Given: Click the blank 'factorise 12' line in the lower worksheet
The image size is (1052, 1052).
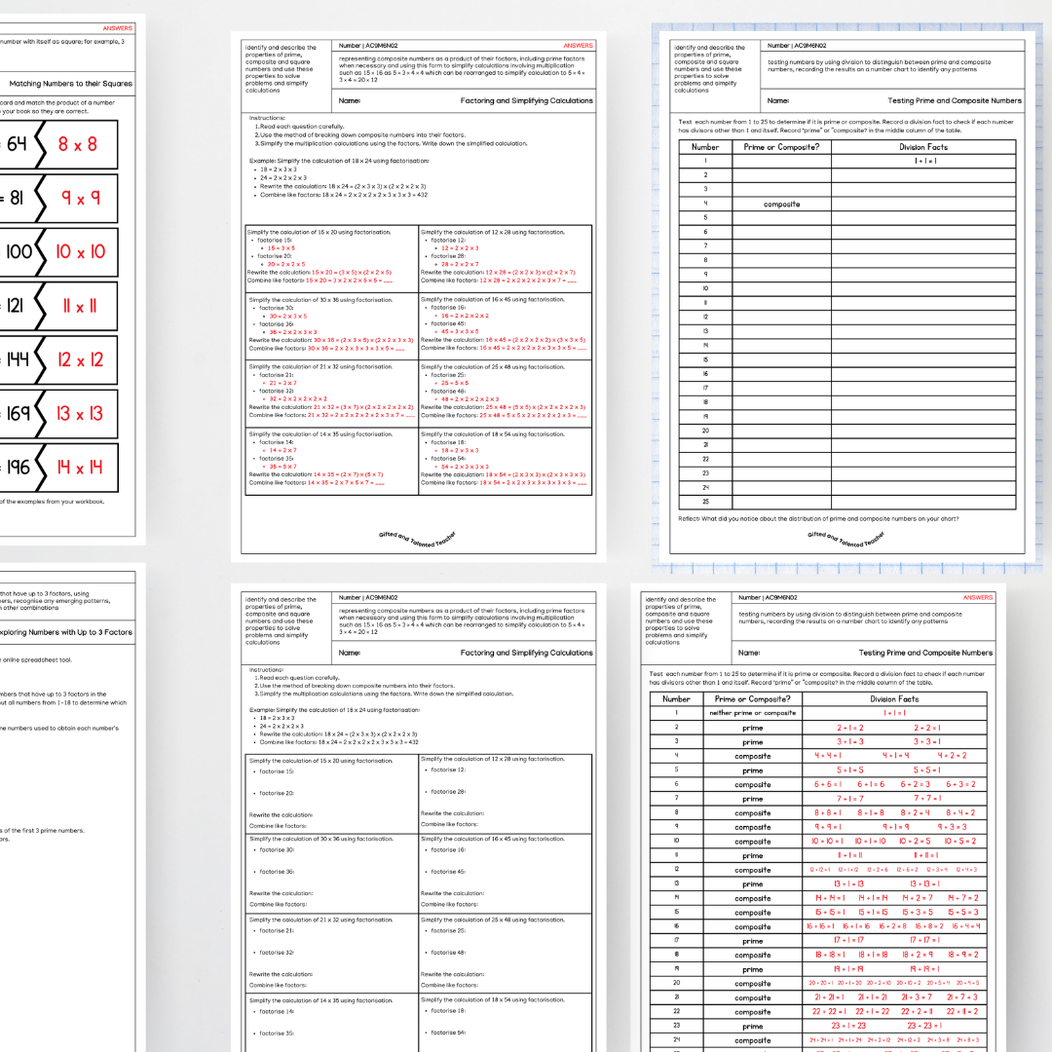Looking at the screenshot, I should coord(448,770).
